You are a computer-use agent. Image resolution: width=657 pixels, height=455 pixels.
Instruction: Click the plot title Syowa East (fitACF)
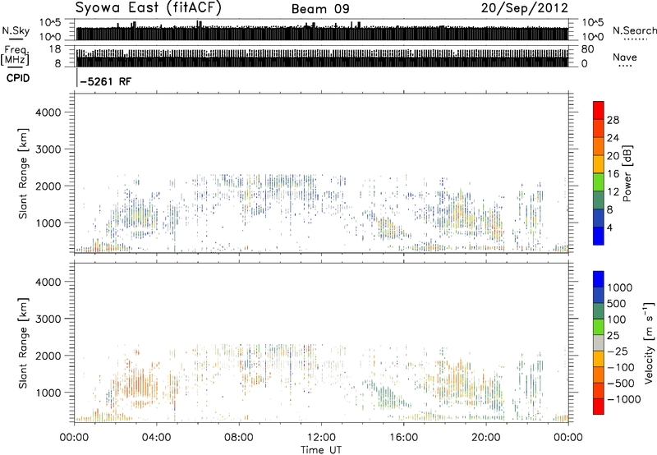[x=148, y=8]
